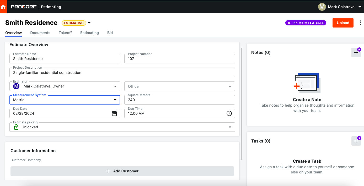The height and width of the screenshot is (186, 364).
Task: Add a new note with plus icon
Action: [356, 52]
